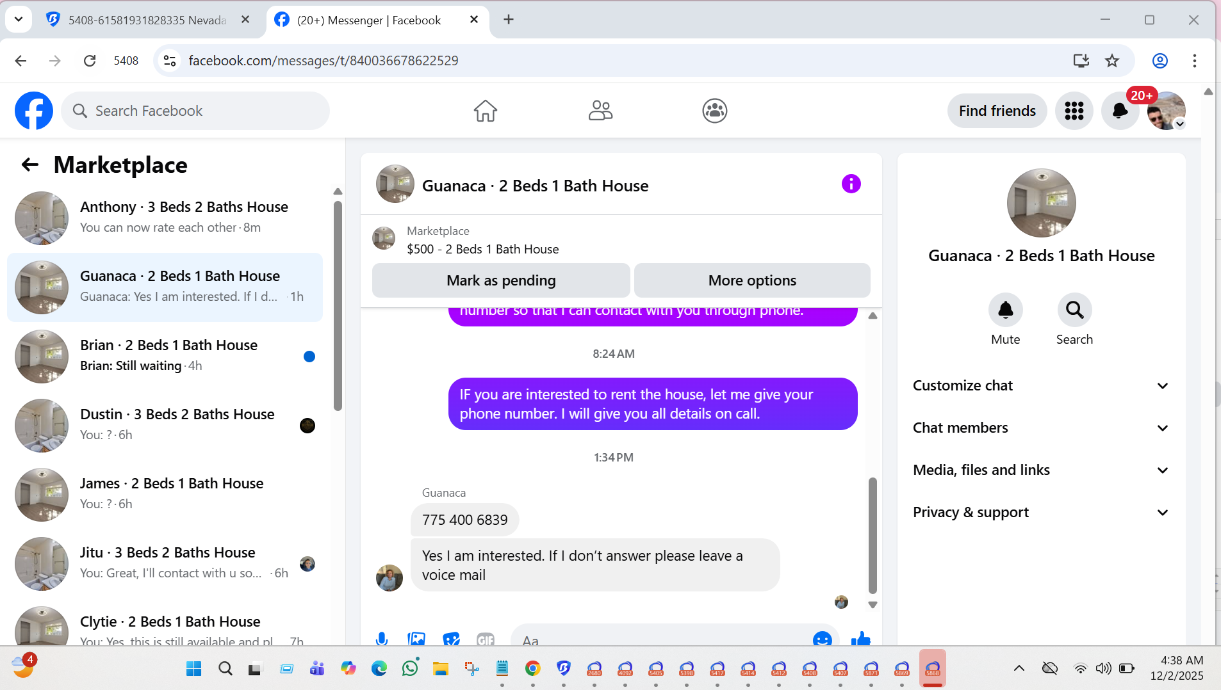
Task: Click the listing thumbnail in right panel
Action: (x=1041, y=203)
